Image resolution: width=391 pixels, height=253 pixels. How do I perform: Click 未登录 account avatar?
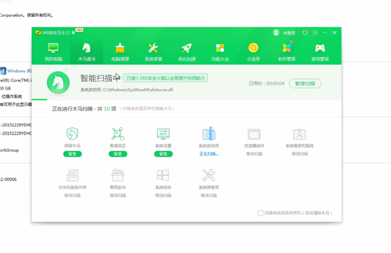point(276,33)
